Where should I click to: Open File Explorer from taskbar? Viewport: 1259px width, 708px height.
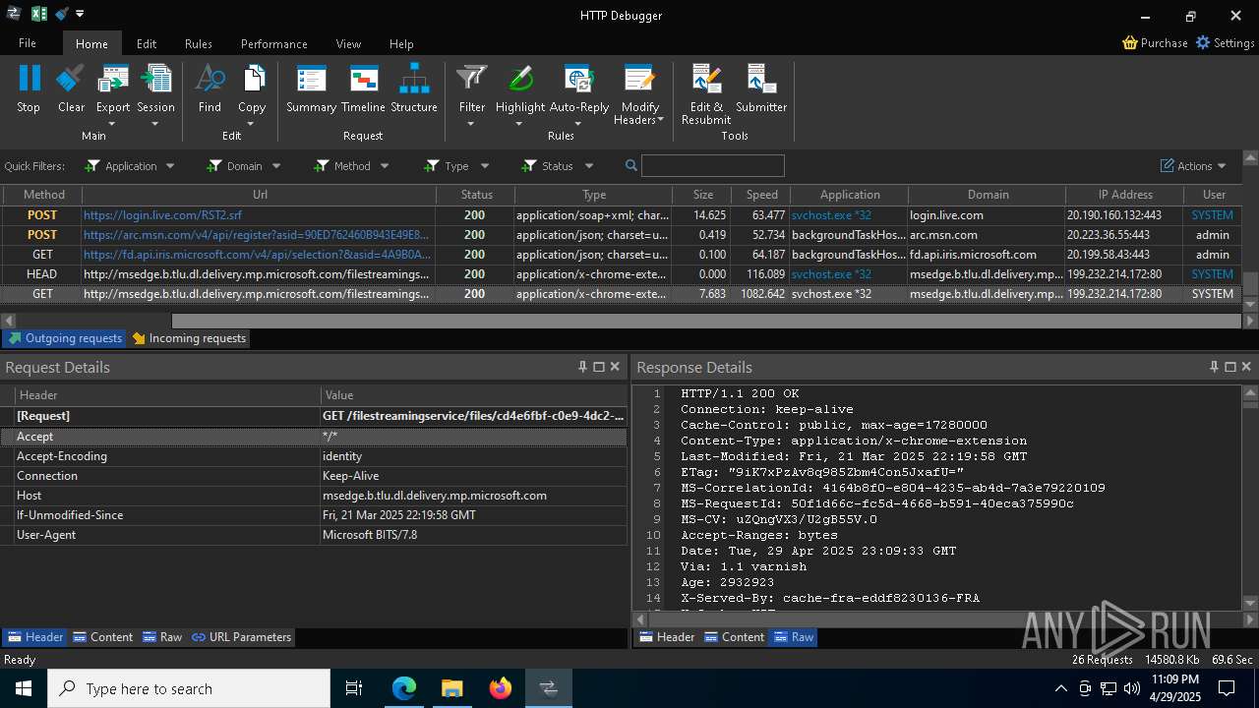coord(452,688)
